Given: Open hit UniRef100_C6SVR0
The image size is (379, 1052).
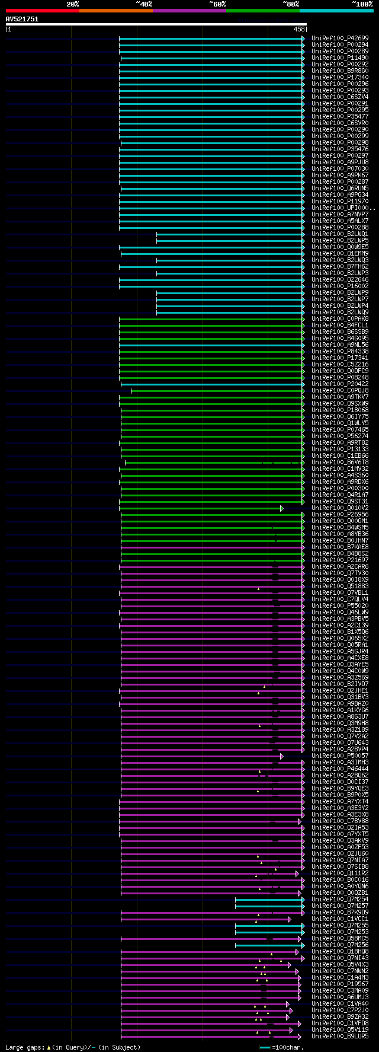Looking at the screenshot, I should click(x=340, y=123).
